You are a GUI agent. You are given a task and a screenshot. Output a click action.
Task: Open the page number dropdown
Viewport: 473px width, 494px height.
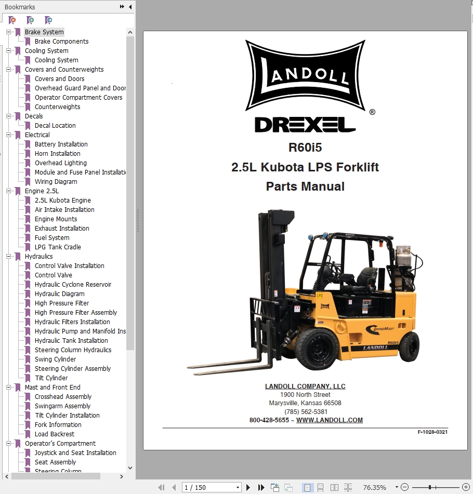pyautogui.click(x=238, y=488)
